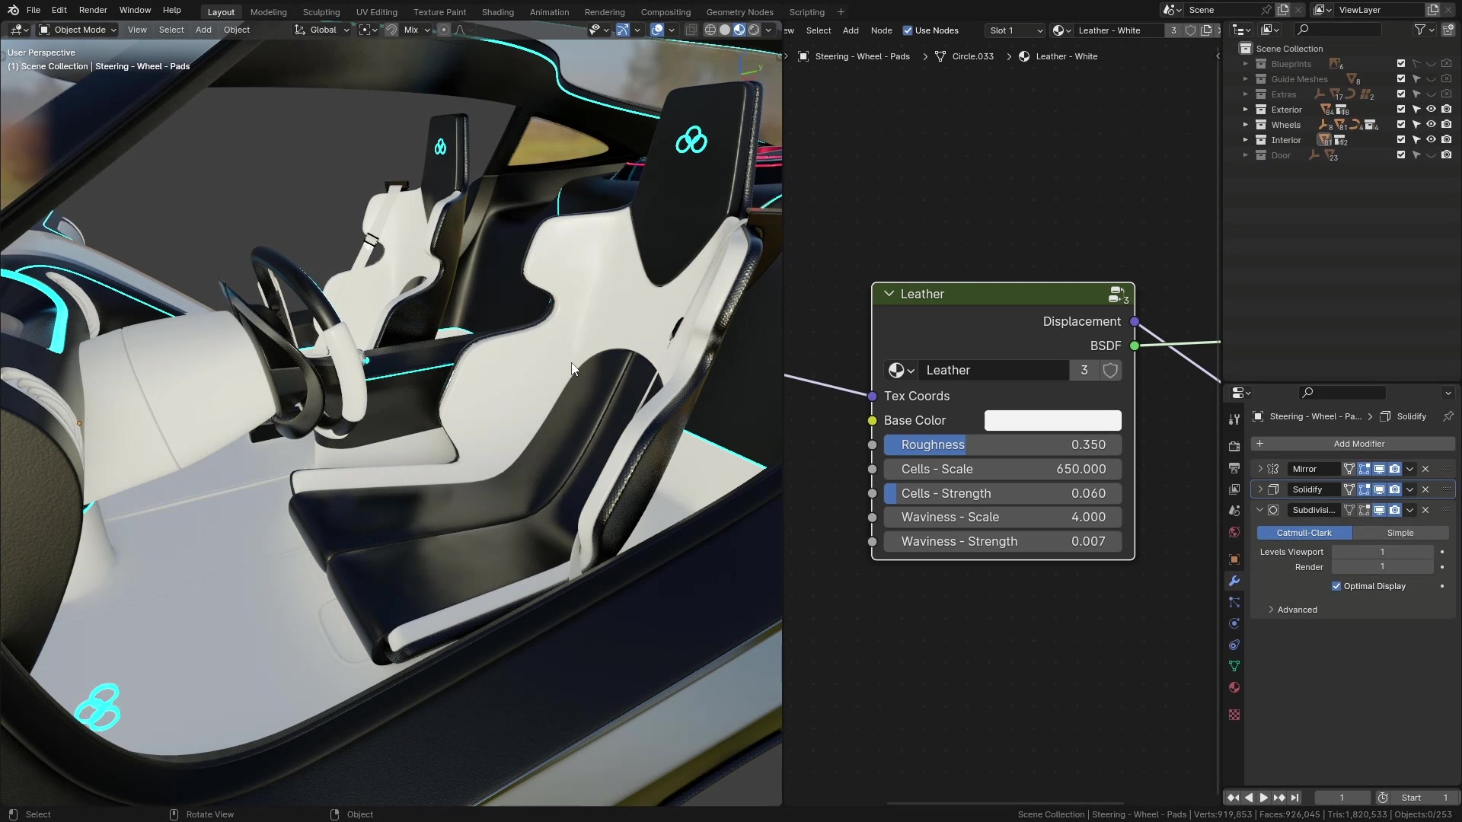Switch viewport to rendered shading

coord(754,30)
